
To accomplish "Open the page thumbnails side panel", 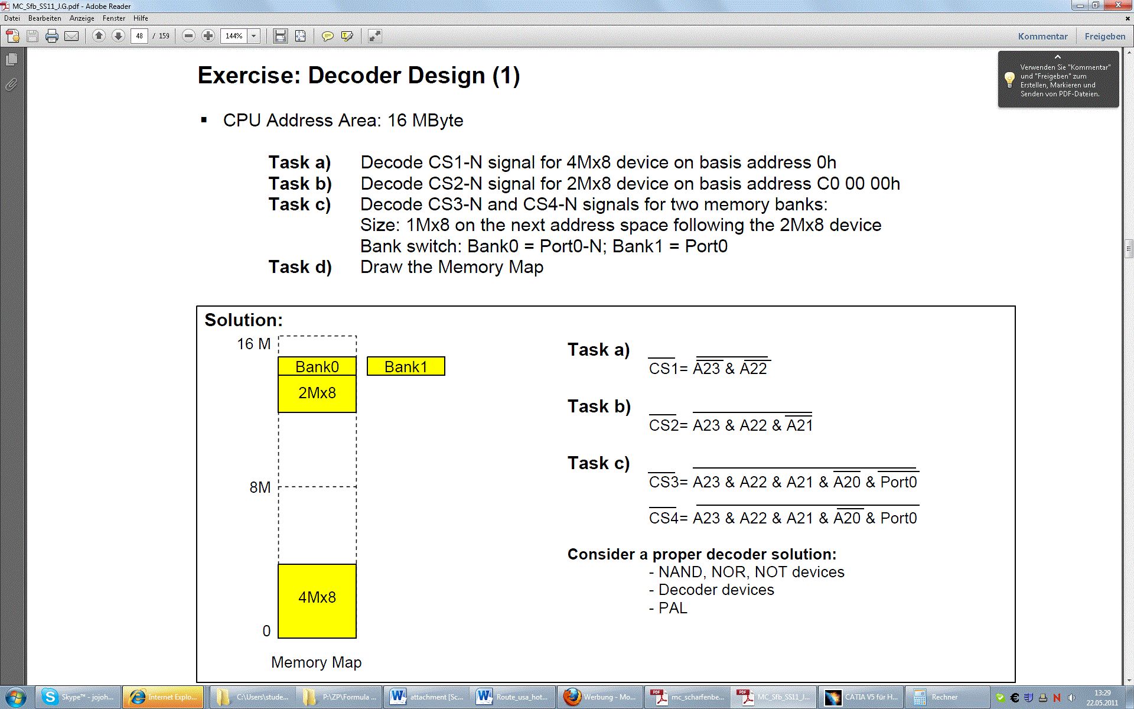I will pyautogui.click(x=11, y=60).
